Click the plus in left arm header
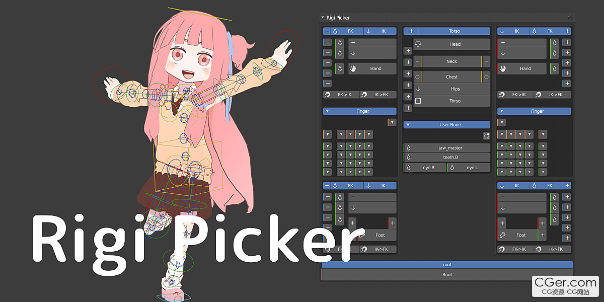 click(327, 31)
